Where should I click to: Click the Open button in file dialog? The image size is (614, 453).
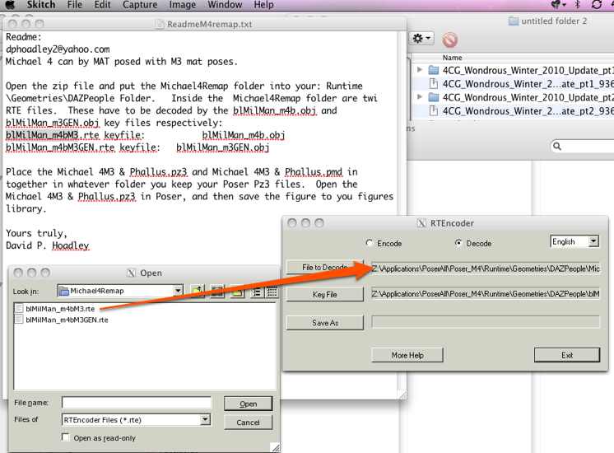click(x=248, y=404)
